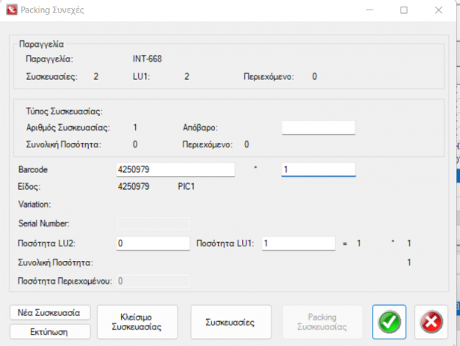Minimize the Packing Συνεχές window
This screenshot has height=346, width=460.
click(x=370, y=10)
